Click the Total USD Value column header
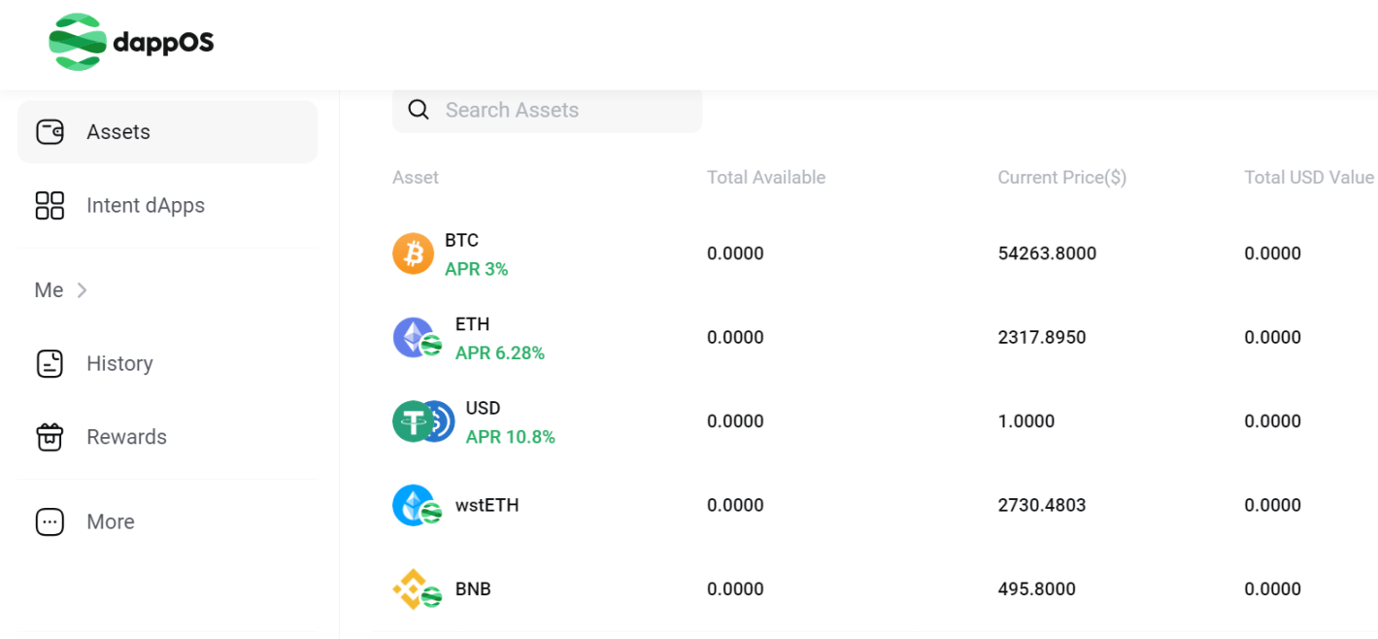The width and height of the screenshot is (1378, 639). (1308, 177)
